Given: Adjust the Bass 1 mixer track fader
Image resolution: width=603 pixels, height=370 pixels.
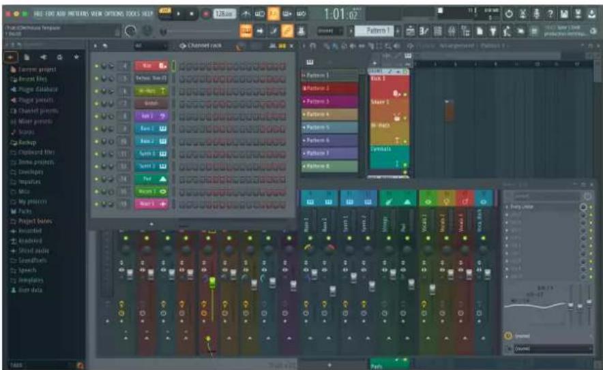Looking at the screenshot, I should (x=314, y=273).
